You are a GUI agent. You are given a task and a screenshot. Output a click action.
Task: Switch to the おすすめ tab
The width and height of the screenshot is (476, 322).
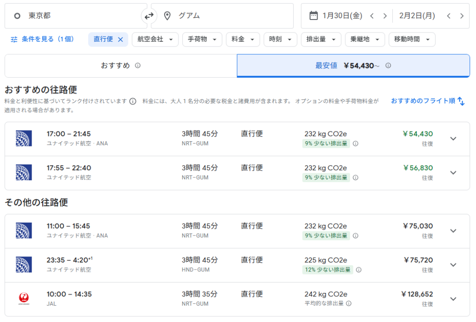pos(120,66)
